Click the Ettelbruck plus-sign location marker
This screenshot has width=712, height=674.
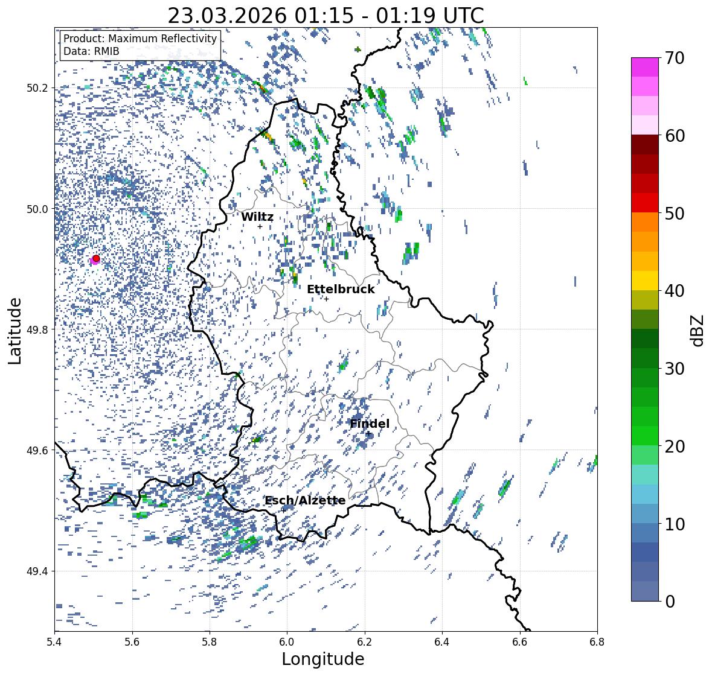326,299
